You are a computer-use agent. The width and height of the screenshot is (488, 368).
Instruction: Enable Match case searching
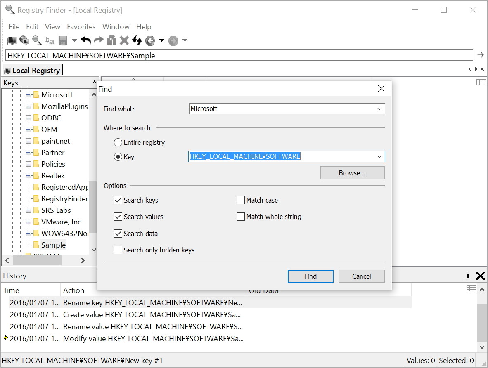click(241, 200)
